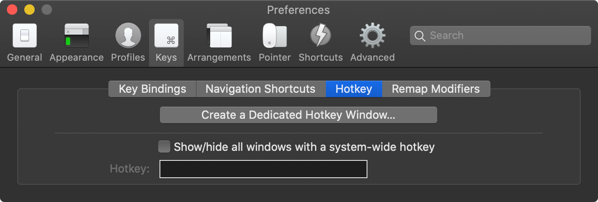Open the Shortcuts lightning bolt pane
The width and height of the screenshot is (598, 202).
click(x=321, y=42)
